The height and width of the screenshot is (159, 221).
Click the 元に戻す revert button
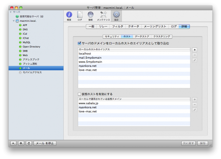[x=188, y=144]
